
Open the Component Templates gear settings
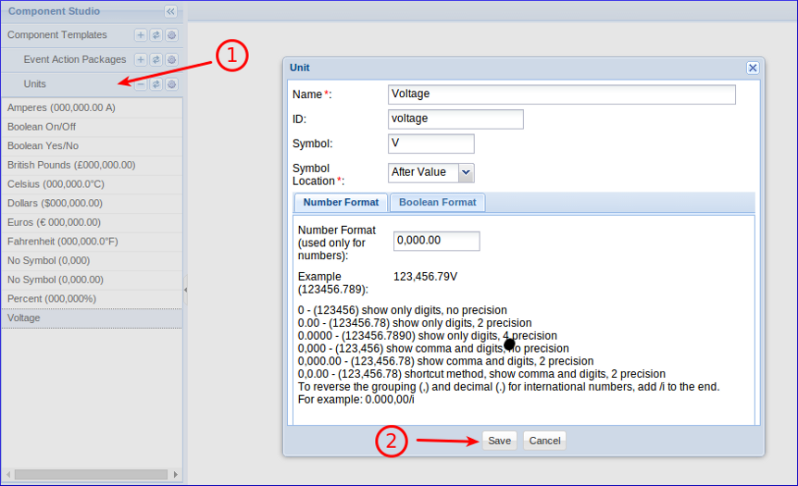click(x=171, y=35)
